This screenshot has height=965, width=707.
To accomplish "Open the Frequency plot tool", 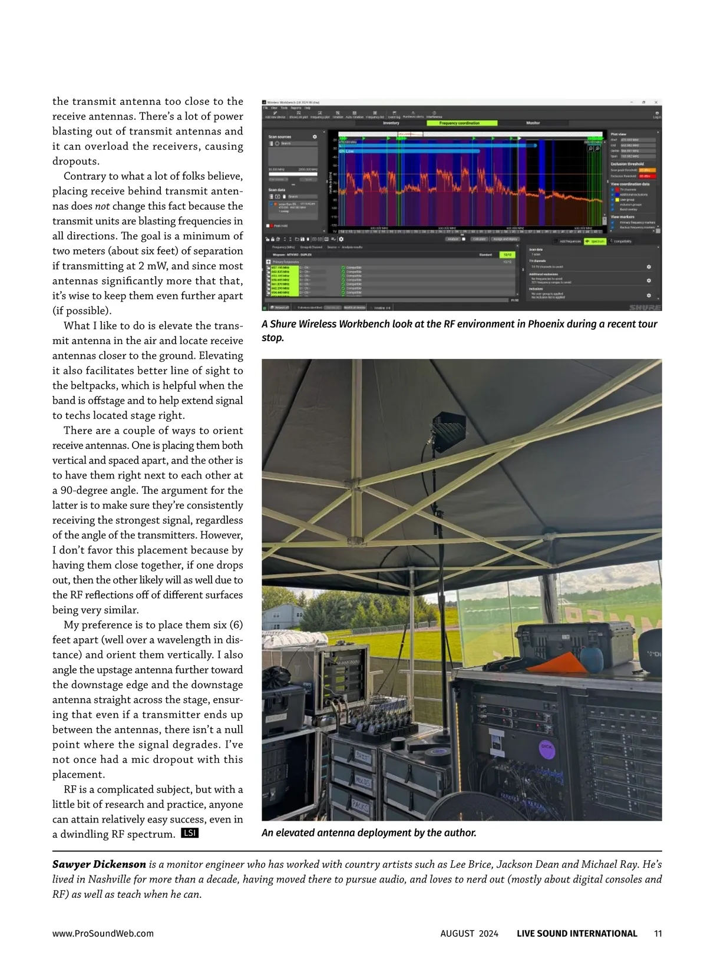I will [x=320, y=115].
